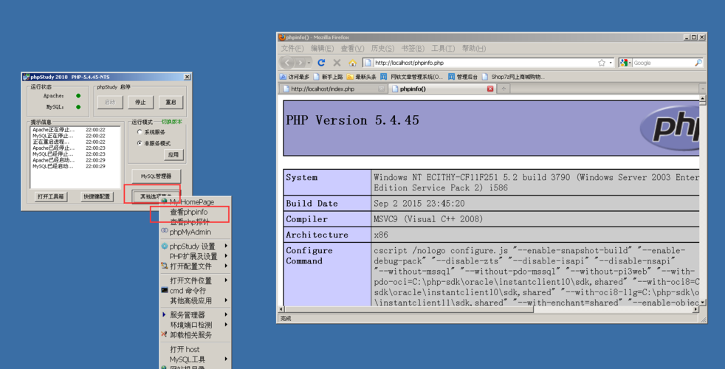Open cmd 命令行 menu entry
Viewport: 725px width, 369px height.
195,290
